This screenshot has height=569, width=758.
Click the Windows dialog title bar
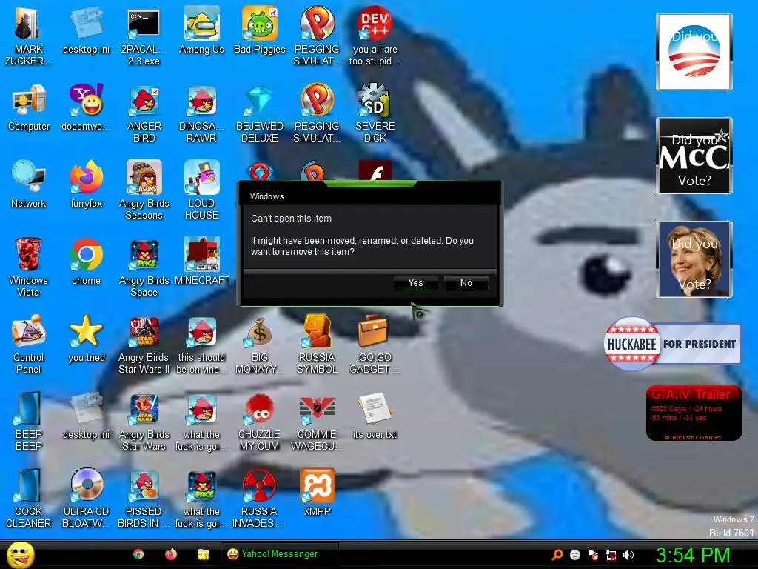tap(372, 196)
